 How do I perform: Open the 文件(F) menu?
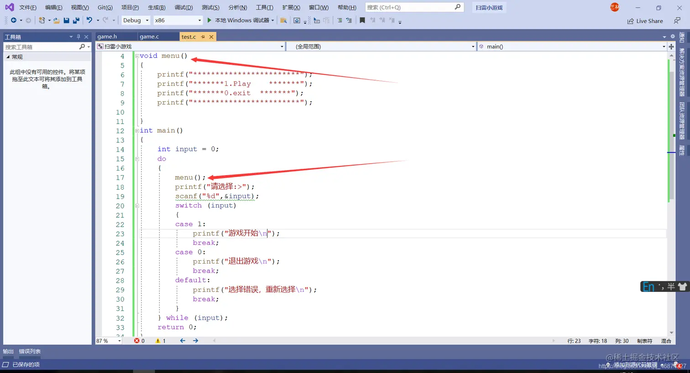point(28,7)
